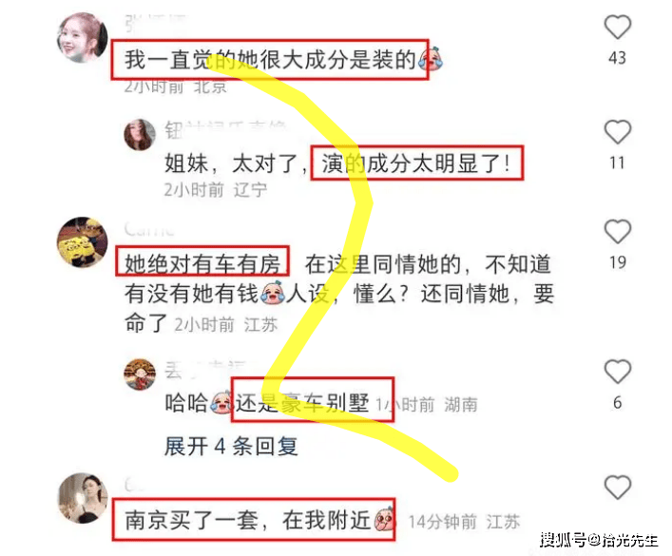Click the 43 like count
Image resolution: width=672 pixels, height=556 pixels.
pos(618,58)
